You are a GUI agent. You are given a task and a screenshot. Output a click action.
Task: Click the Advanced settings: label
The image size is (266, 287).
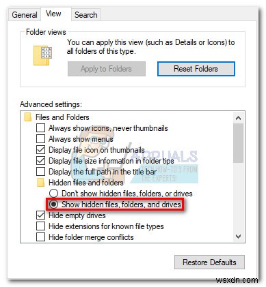tap(51, 104)
